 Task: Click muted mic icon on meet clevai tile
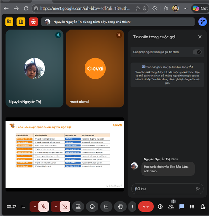pyautogui.click(x=119, y=35)
